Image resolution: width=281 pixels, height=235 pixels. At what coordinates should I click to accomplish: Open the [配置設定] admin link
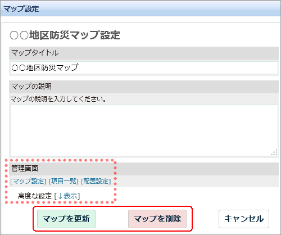click(x=96, y=181)
